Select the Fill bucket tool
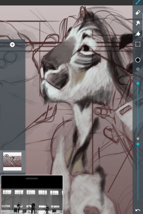 [138, 34]
